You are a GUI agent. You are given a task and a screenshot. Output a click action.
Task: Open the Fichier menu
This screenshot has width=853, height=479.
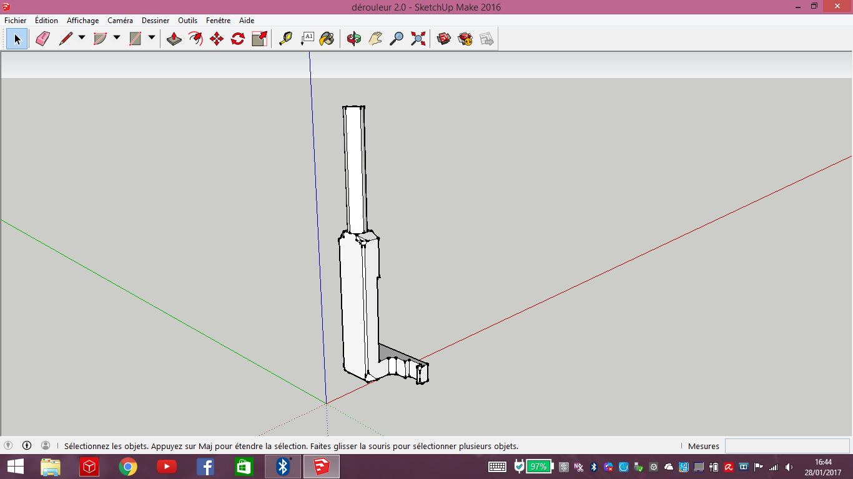[x=16, y=21]
